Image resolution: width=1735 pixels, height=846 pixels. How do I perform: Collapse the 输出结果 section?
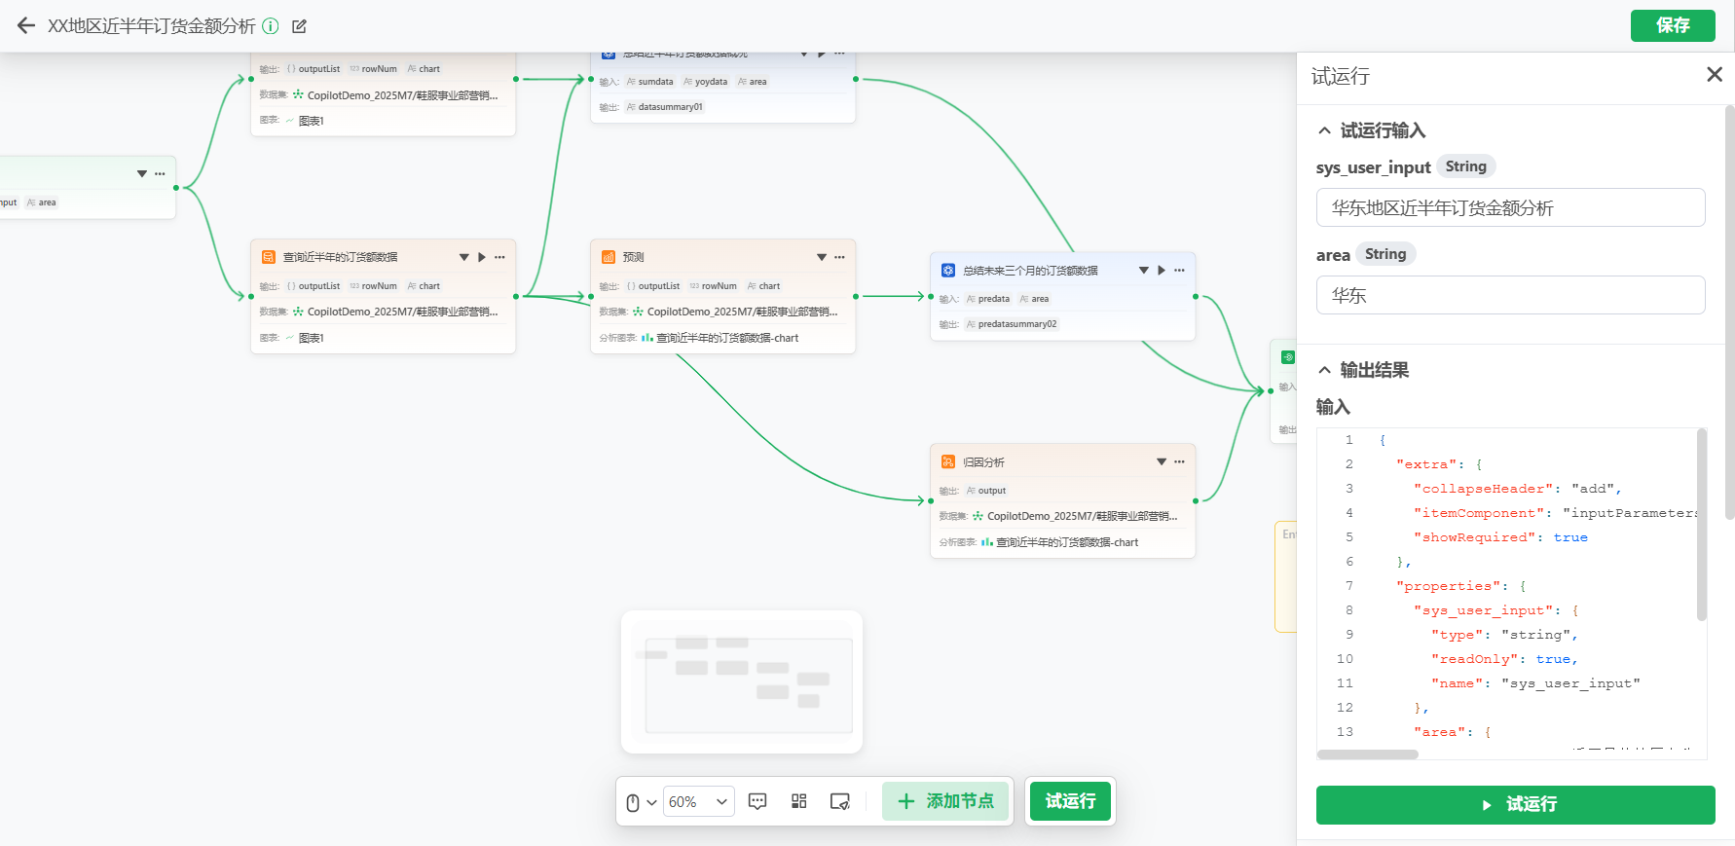[1324, 370]
